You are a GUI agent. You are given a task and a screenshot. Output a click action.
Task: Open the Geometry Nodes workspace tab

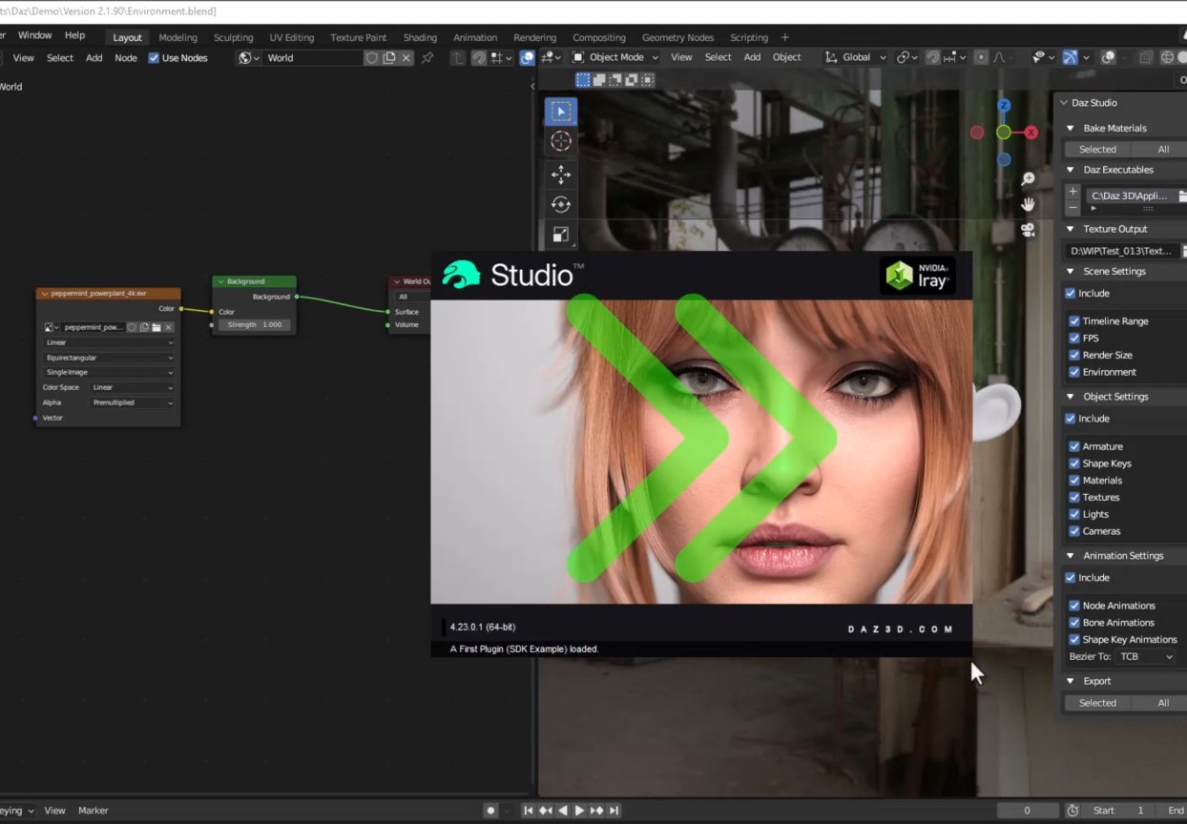[x=677, y=38]
